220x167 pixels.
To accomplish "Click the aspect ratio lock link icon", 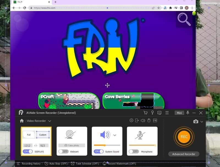I will (x=36, y=145).
